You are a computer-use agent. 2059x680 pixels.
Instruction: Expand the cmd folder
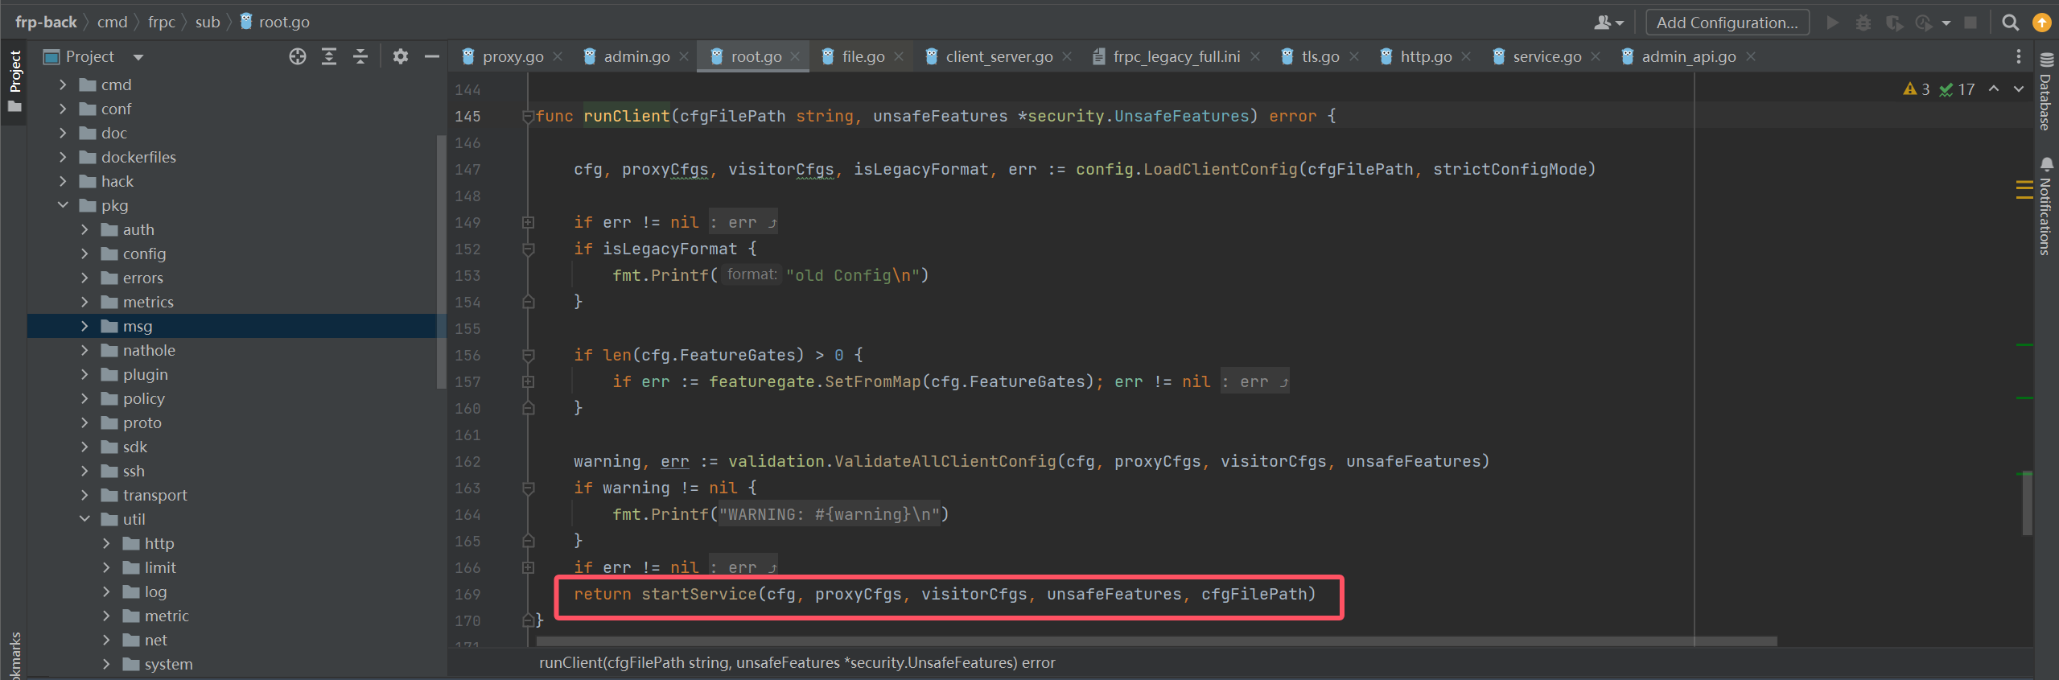coord(63,84)
